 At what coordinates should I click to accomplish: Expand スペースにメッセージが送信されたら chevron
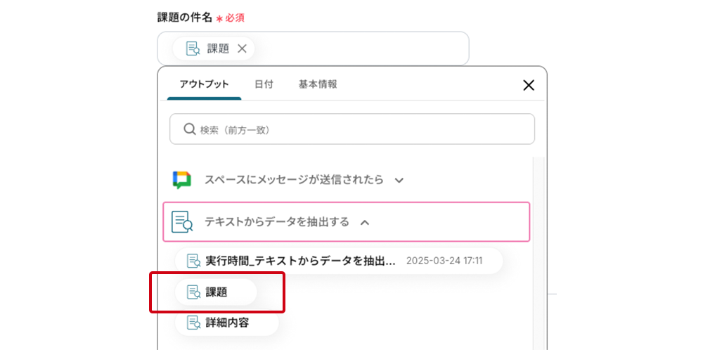[399, 181]
